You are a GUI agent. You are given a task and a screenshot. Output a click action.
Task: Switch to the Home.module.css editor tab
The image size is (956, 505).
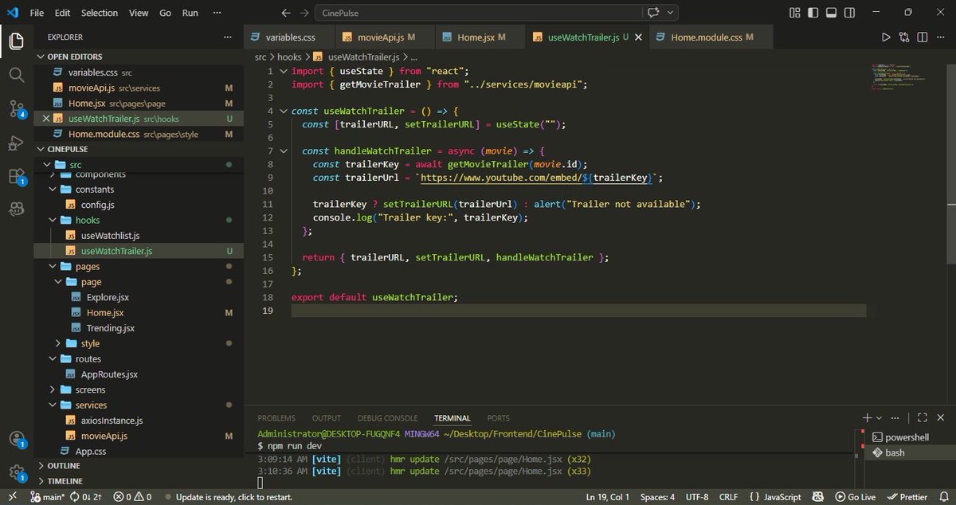click(x=711, y=37)
